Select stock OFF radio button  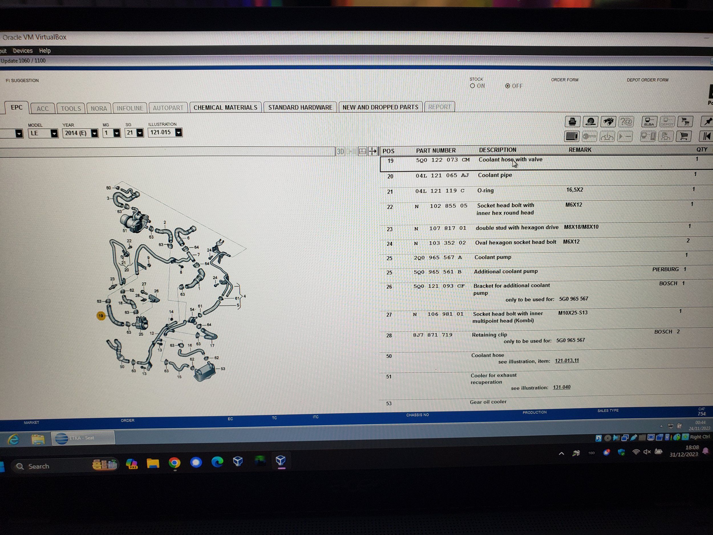508,86
